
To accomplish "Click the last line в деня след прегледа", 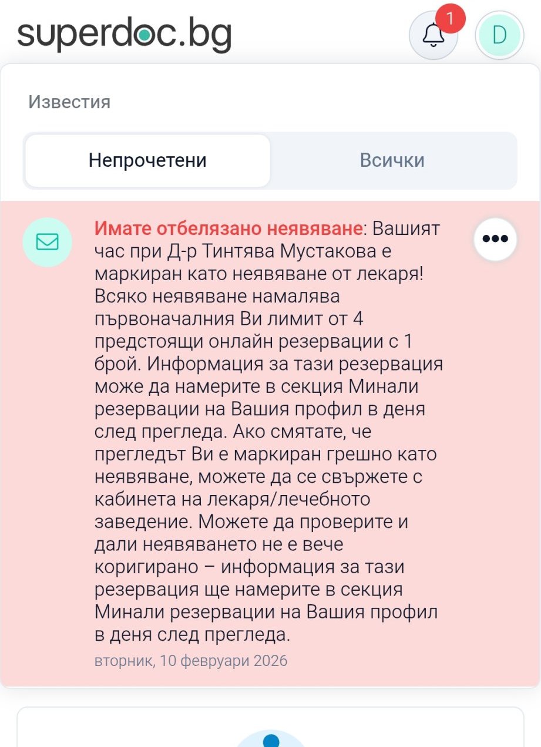I will pyautogui.click(x=192, y=635).
